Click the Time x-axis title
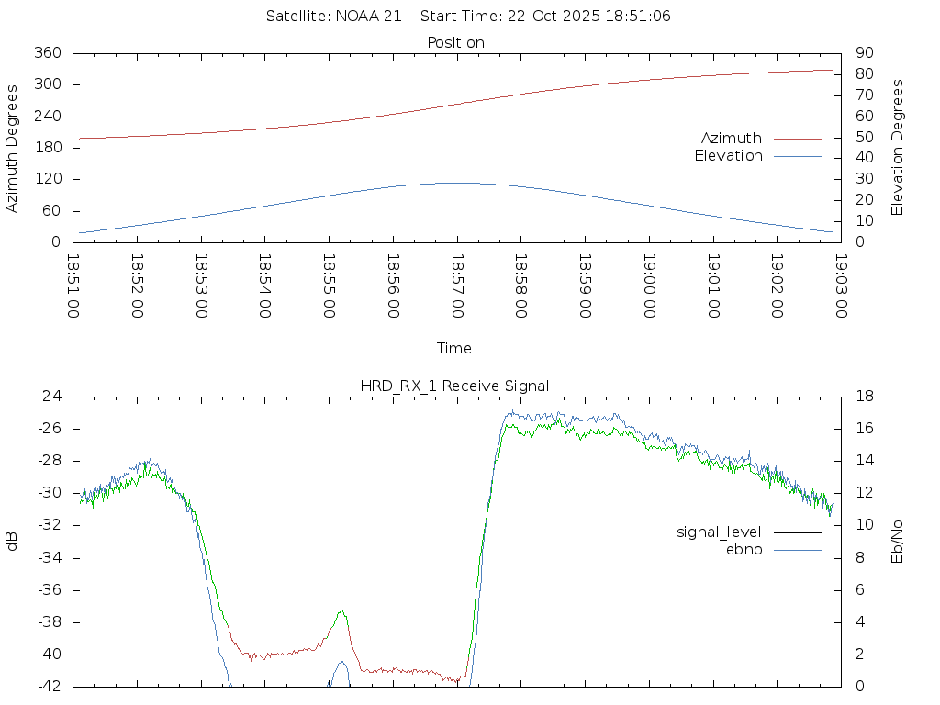 pos(454,349)
